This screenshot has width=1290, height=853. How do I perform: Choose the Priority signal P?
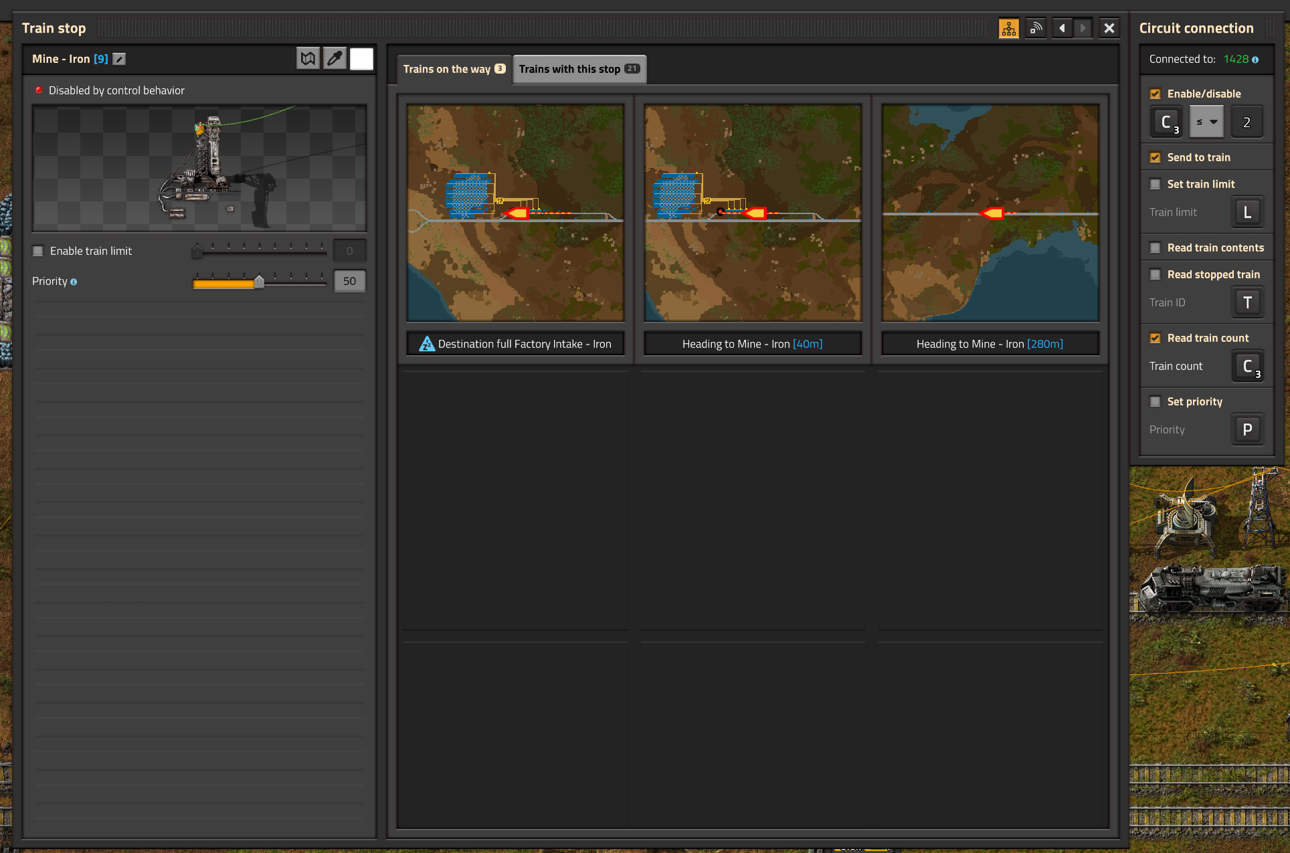point(1248,430)
